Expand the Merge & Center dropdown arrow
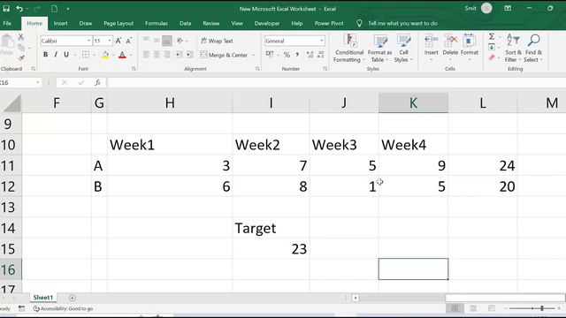This screenshot has width=566, height=318. pyautogui.click(x=254, y=55)
